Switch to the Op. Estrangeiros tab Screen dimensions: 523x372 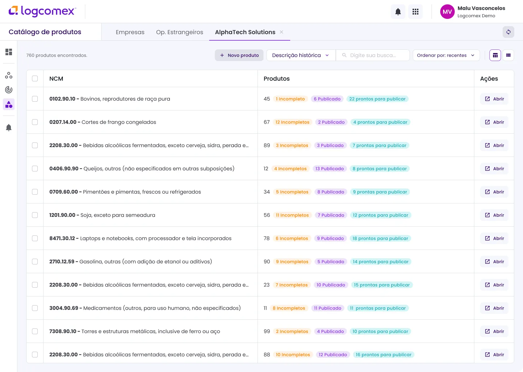point(180,32)
